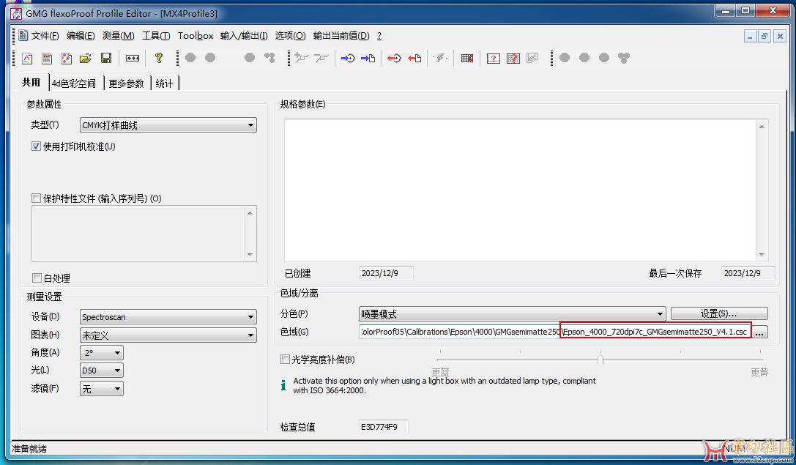Click the serial number box scrollbar down arrow
Screen dimensions: 796x465
coord(250,255)
